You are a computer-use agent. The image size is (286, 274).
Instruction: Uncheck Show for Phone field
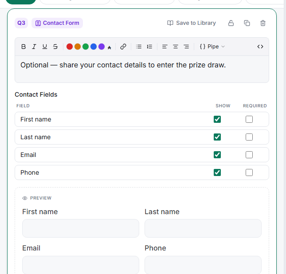[x=217, y=172]
